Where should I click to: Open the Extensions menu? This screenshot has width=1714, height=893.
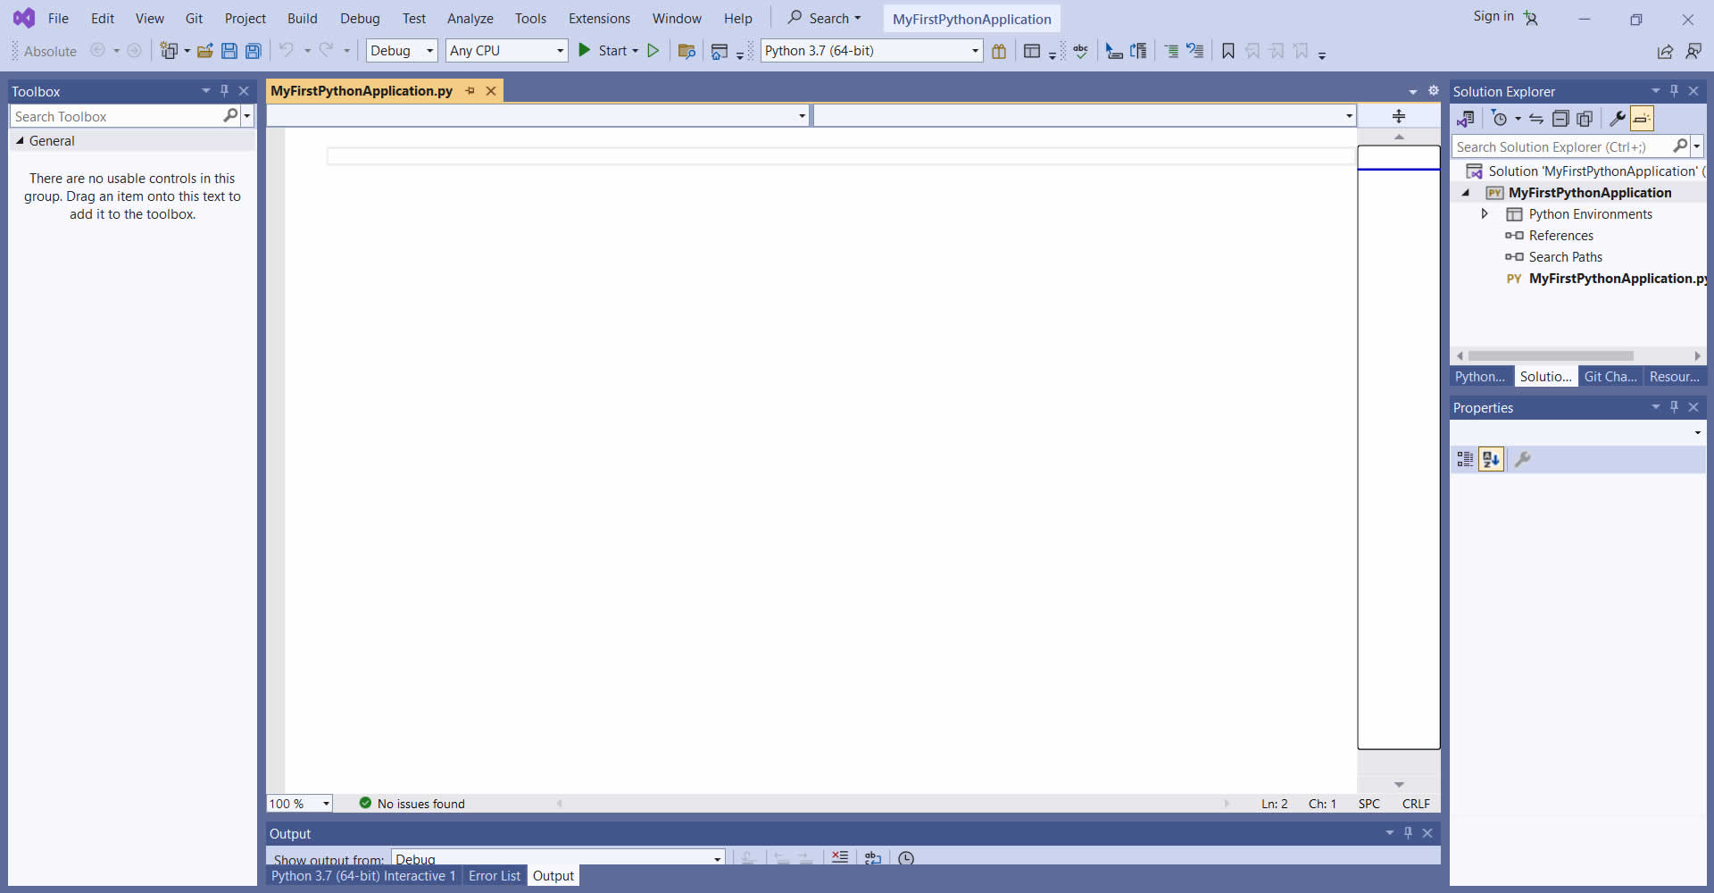599,19
